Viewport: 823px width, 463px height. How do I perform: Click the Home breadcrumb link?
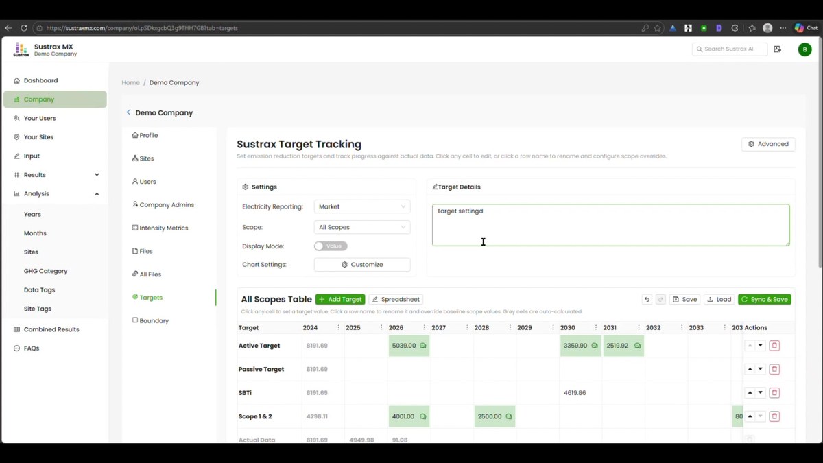tap(130, 82)
